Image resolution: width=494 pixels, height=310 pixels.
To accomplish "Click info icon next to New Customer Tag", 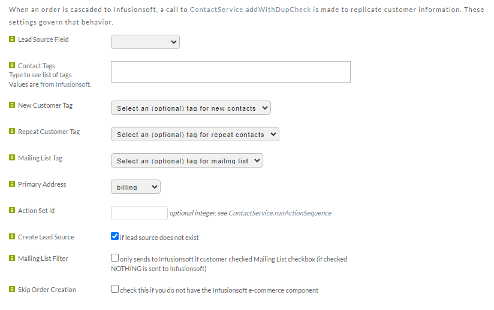I will 12,105.
